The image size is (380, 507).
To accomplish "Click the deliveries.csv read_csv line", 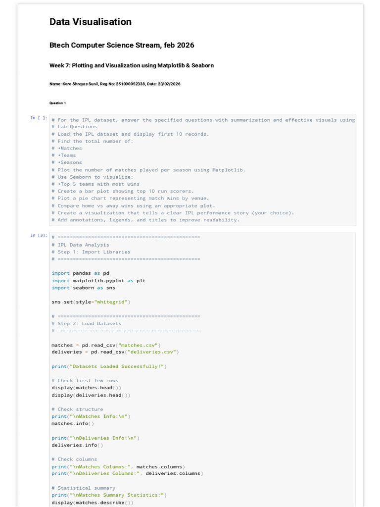I will [115, 352].
